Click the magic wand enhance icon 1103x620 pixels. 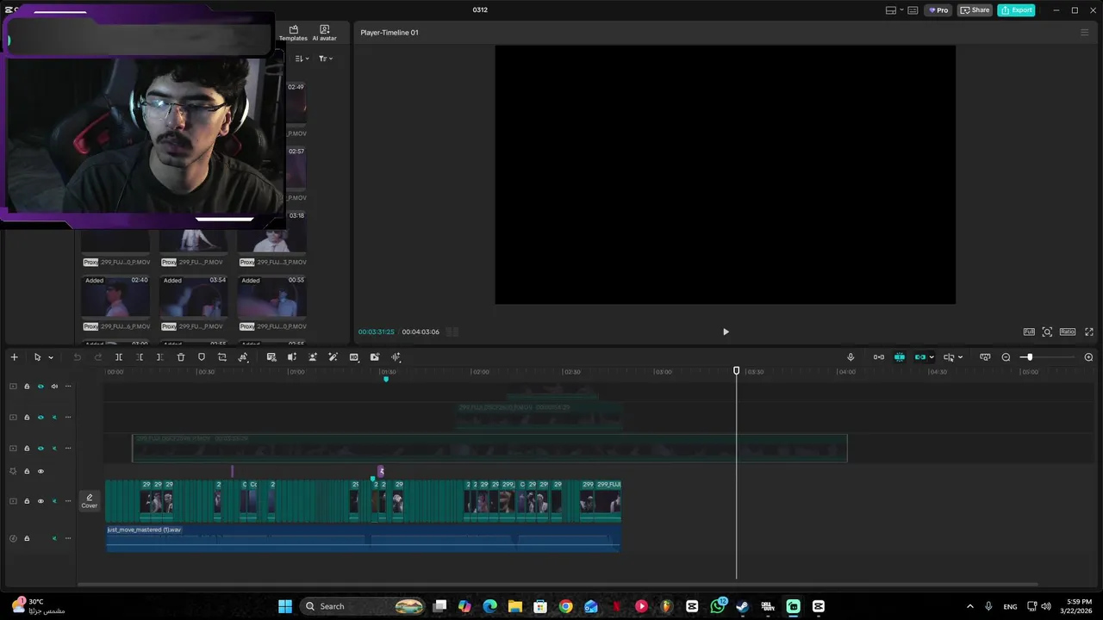click(333, 357)
